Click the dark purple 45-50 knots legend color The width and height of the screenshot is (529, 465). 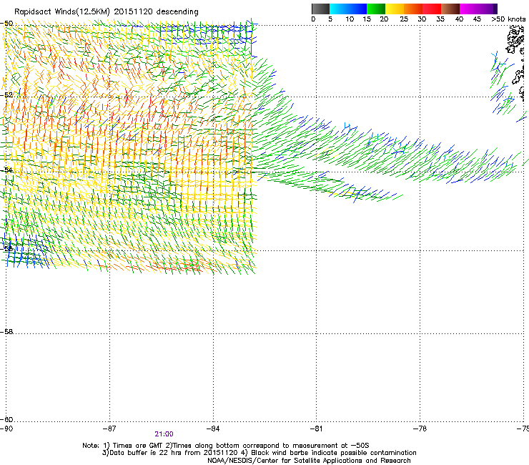[488, 9]
